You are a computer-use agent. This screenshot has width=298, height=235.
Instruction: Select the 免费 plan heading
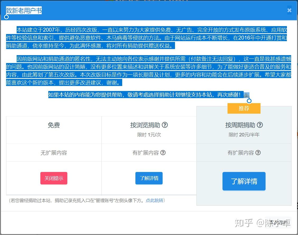[54, 125]
